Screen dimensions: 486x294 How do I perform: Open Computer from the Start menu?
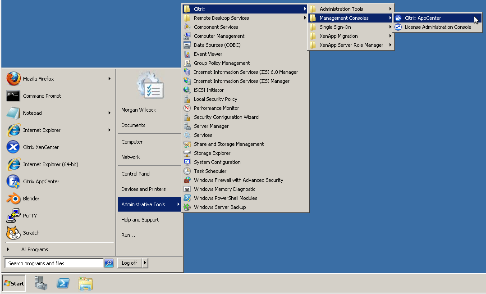click(x=132, y=142)
